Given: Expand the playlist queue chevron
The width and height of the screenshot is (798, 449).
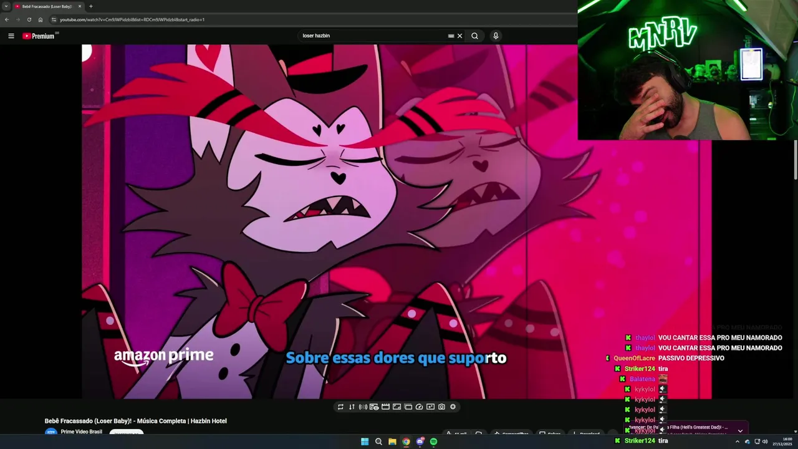Looking at the screenshot, I should (x=740, y=430).
